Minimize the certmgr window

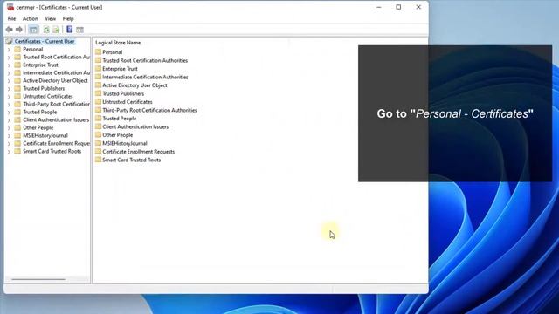[x=378, y=7]
